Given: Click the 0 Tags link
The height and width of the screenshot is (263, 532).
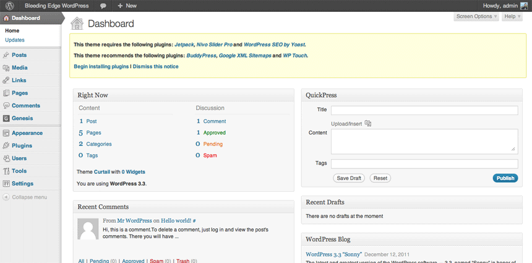Looking at the screenshot, I should 88,155.
